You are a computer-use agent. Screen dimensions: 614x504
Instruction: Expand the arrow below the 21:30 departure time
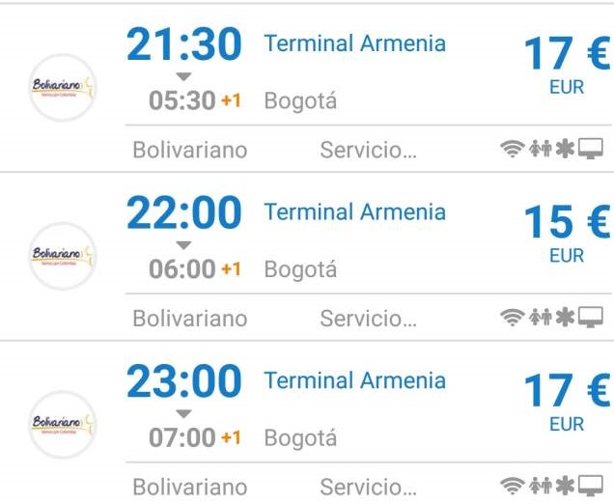click(183, 77)
